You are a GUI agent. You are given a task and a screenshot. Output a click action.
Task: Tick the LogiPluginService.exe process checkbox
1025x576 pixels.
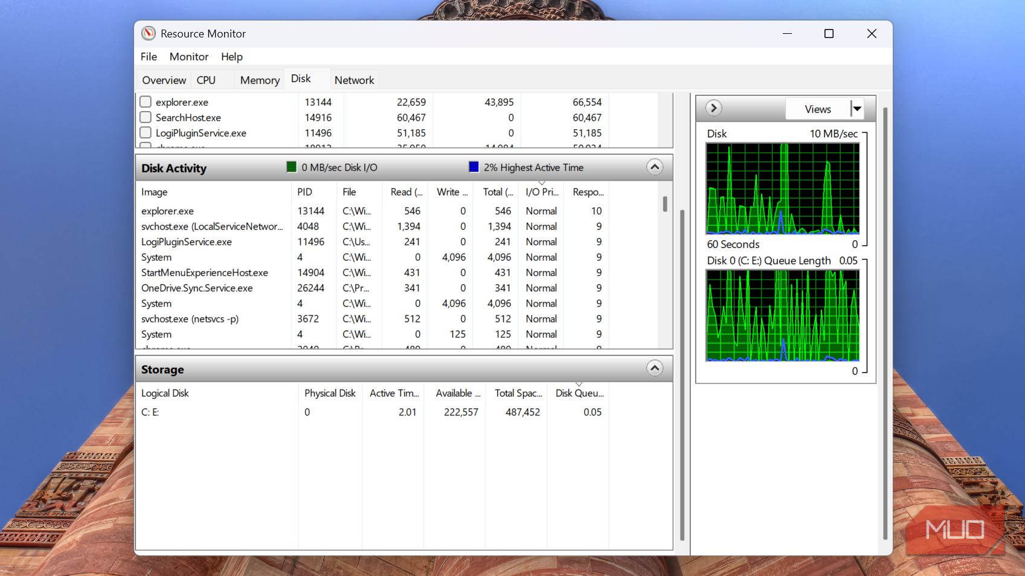click(x=146, y=132)
